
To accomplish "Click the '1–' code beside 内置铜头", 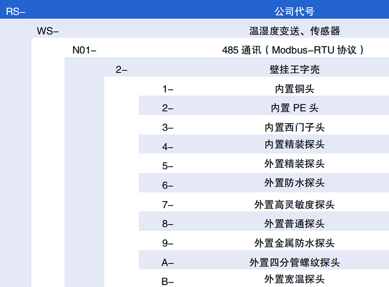I will [168, 89].
